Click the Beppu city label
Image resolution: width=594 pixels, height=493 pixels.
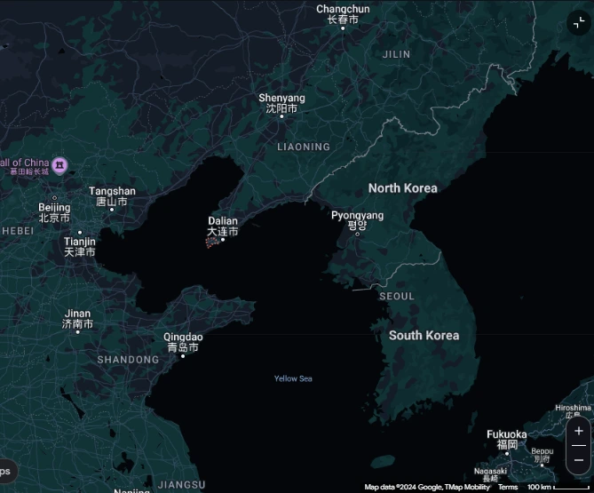click(x=543, y=455)
